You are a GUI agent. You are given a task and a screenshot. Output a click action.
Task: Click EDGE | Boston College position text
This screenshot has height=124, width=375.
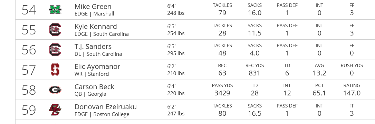click(102, 114)
